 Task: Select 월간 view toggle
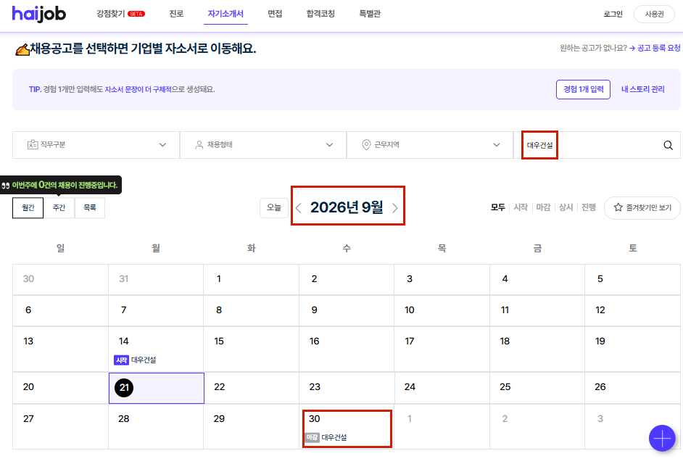(x=28, y=207)
